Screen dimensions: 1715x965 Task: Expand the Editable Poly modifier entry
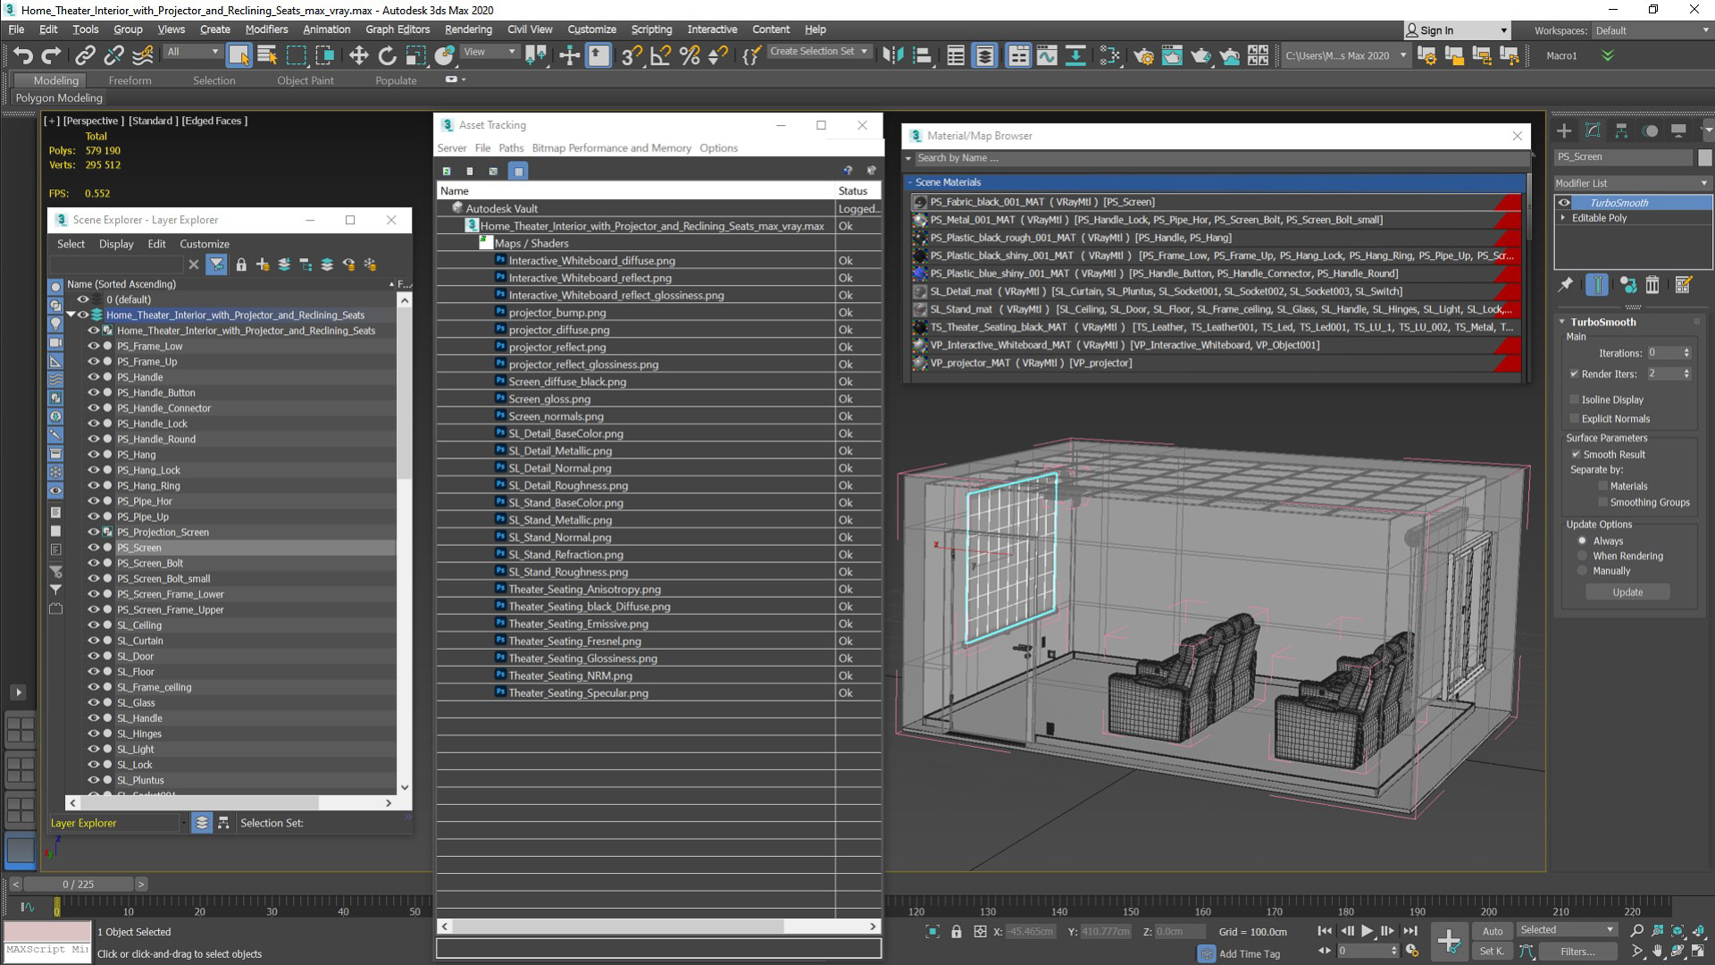1563,218
